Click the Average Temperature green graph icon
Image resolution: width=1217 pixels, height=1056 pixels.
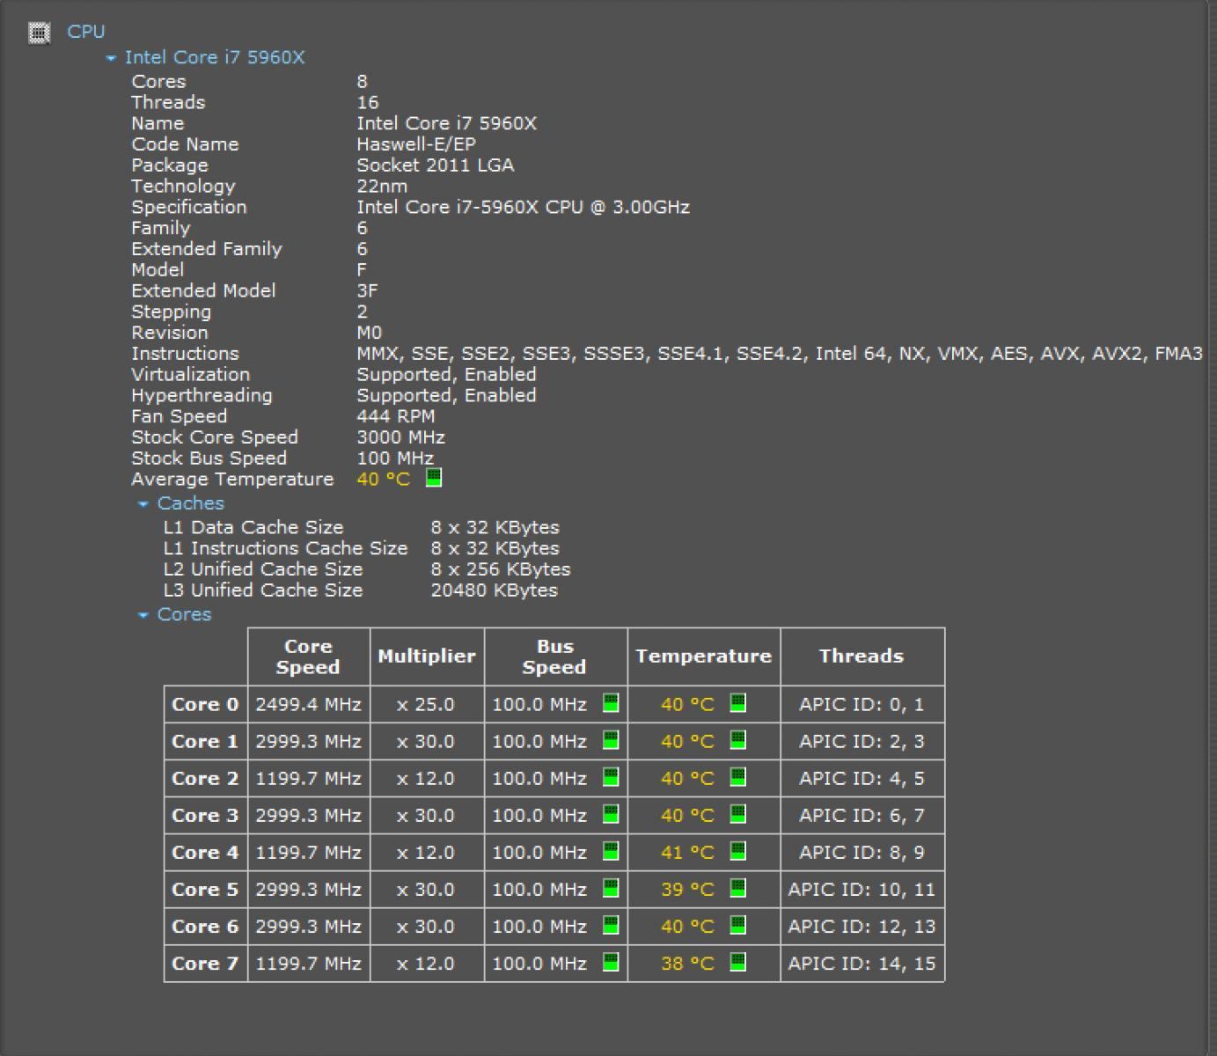(x=434, y=478)
